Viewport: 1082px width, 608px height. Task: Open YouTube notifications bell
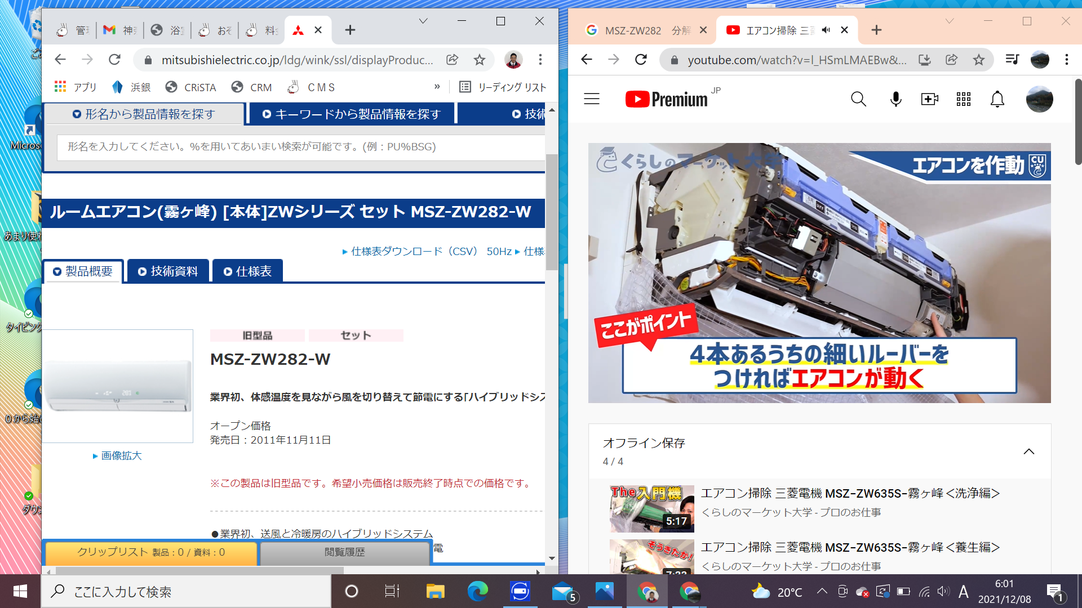click(997, 99)
